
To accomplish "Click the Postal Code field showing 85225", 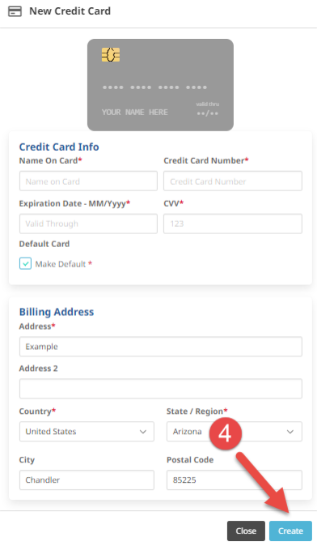I will coord(234,480).
